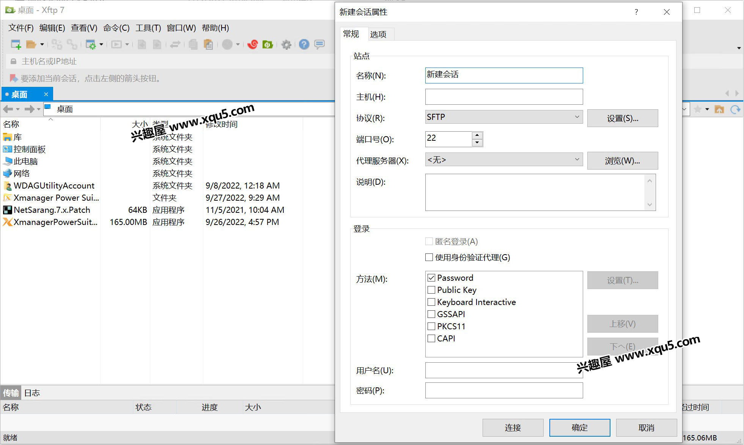Click the 连接 button
Image resolution: width=744 pixels, height=445 pixels.
513,428
